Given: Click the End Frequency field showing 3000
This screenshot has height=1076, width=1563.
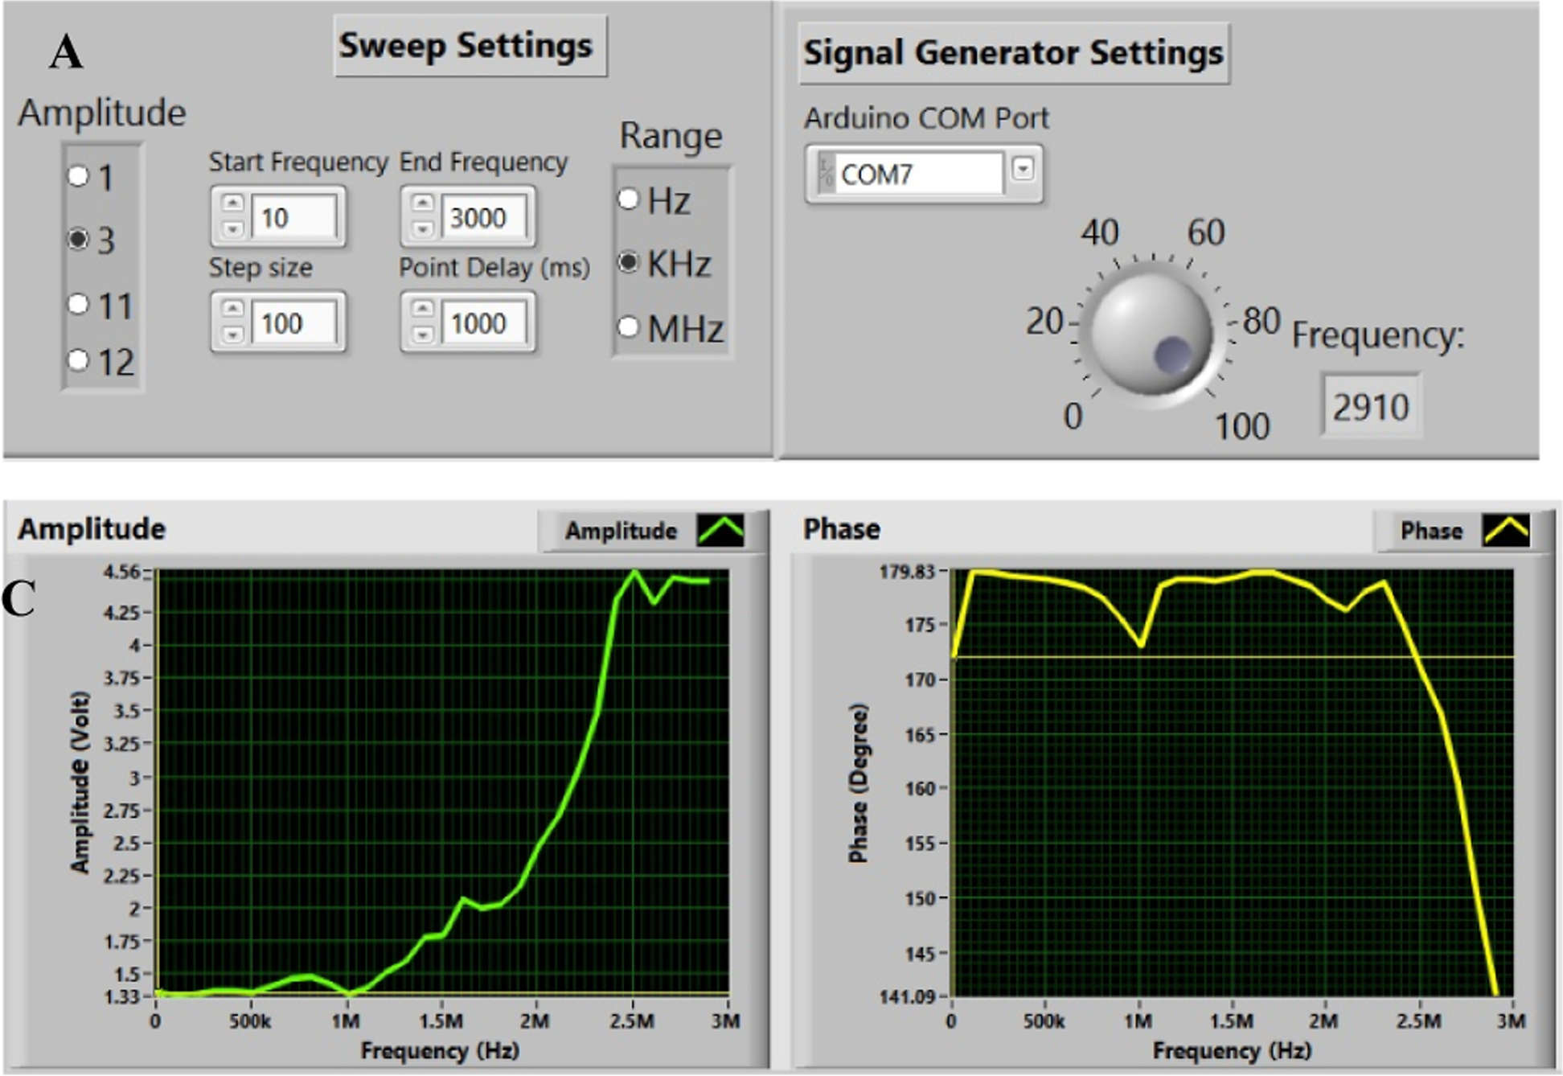Looking at the screenshot, I should pyautogui.click(x=483, y=216).
